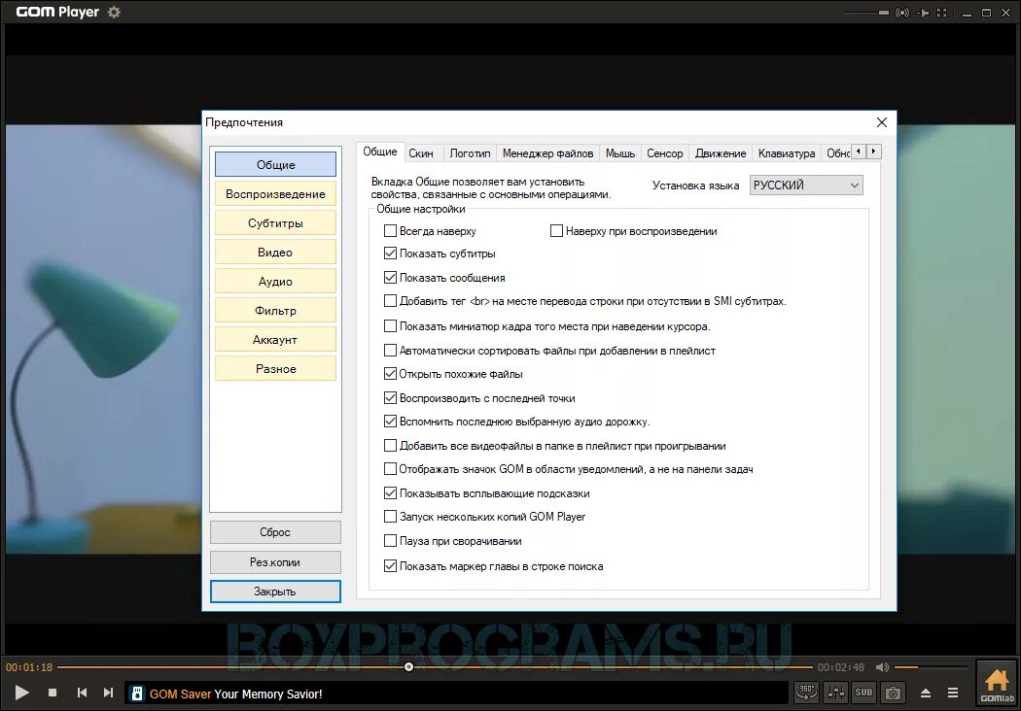This screenshot has height=711, width=1021.
Task: Click the GOM Saver icon in the ticker
Action: pyautogui.click(x=137, y=694)
